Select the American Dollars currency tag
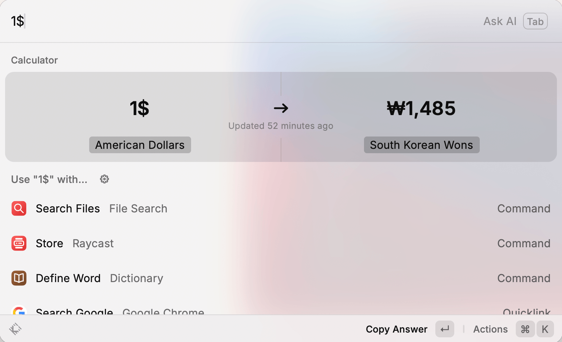 click(140, 145)
